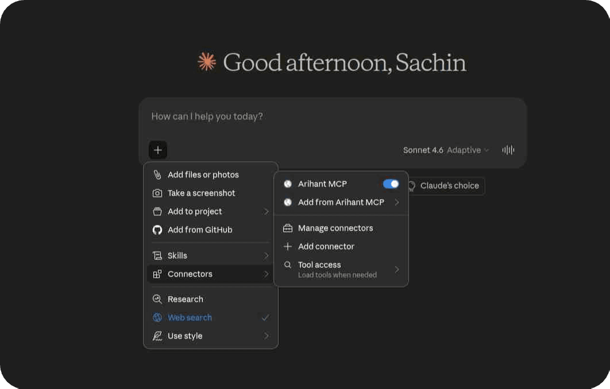Click the Skills scroll icon
Viewport: 610px width, 389px height.
157,256
